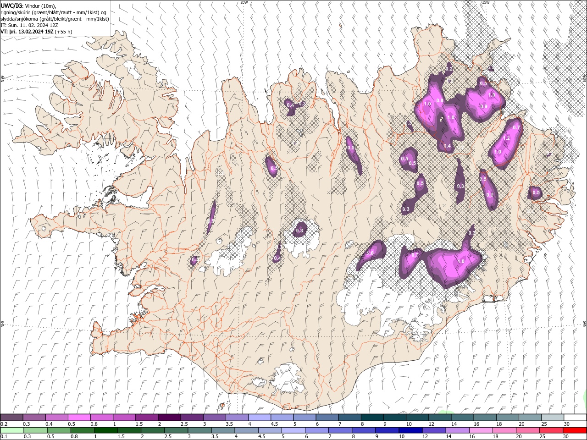Select the pink 20 swatch in lower legend row
The width and height of the screenshot is (587, 440).
528,430
